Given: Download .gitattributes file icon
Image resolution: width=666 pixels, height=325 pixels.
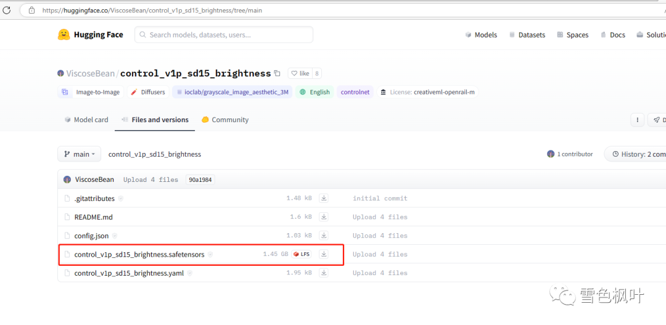Looking at the screenshot, I should 324,199.
